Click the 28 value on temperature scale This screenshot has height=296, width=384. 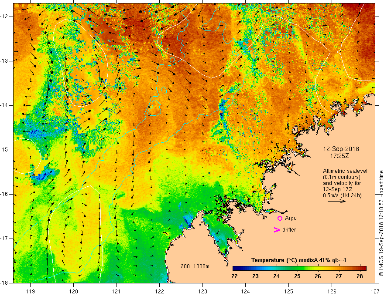tap(360, 276)
